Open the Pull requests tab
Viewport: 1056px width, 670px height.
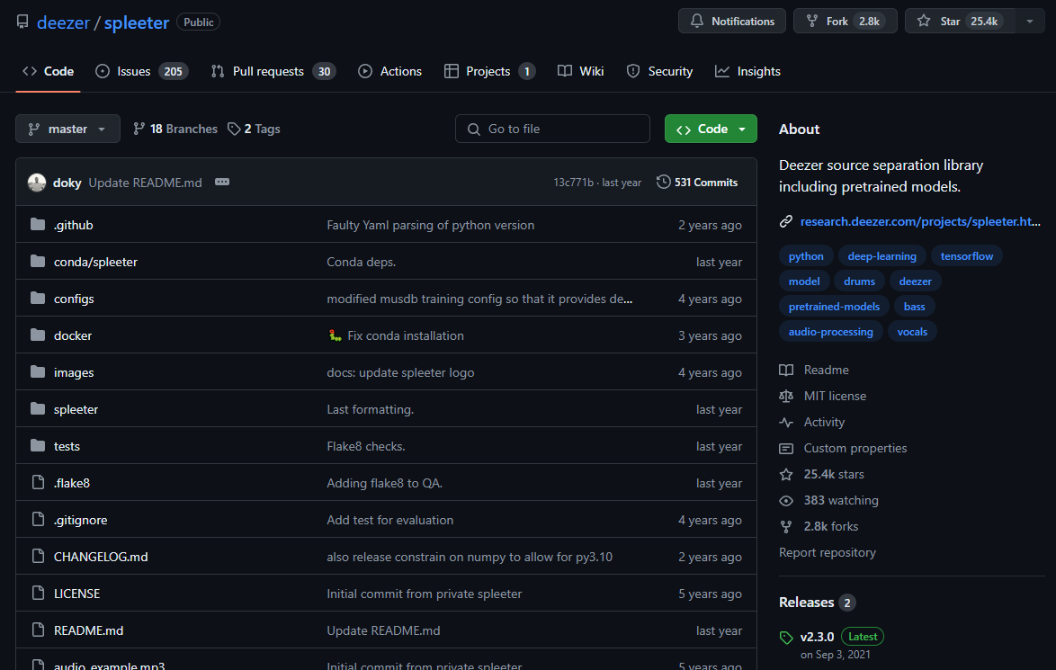click(x=273, y=72)
